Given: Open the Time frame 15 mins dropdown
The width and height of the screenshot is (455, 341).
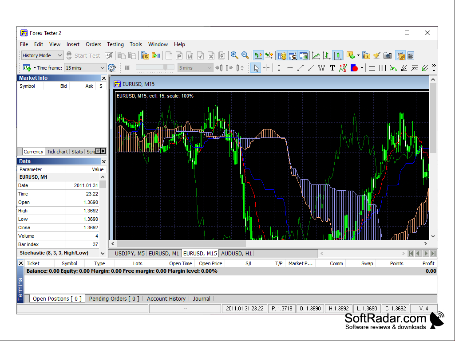Looking at the screenshot, I should [x=85, y=68].
